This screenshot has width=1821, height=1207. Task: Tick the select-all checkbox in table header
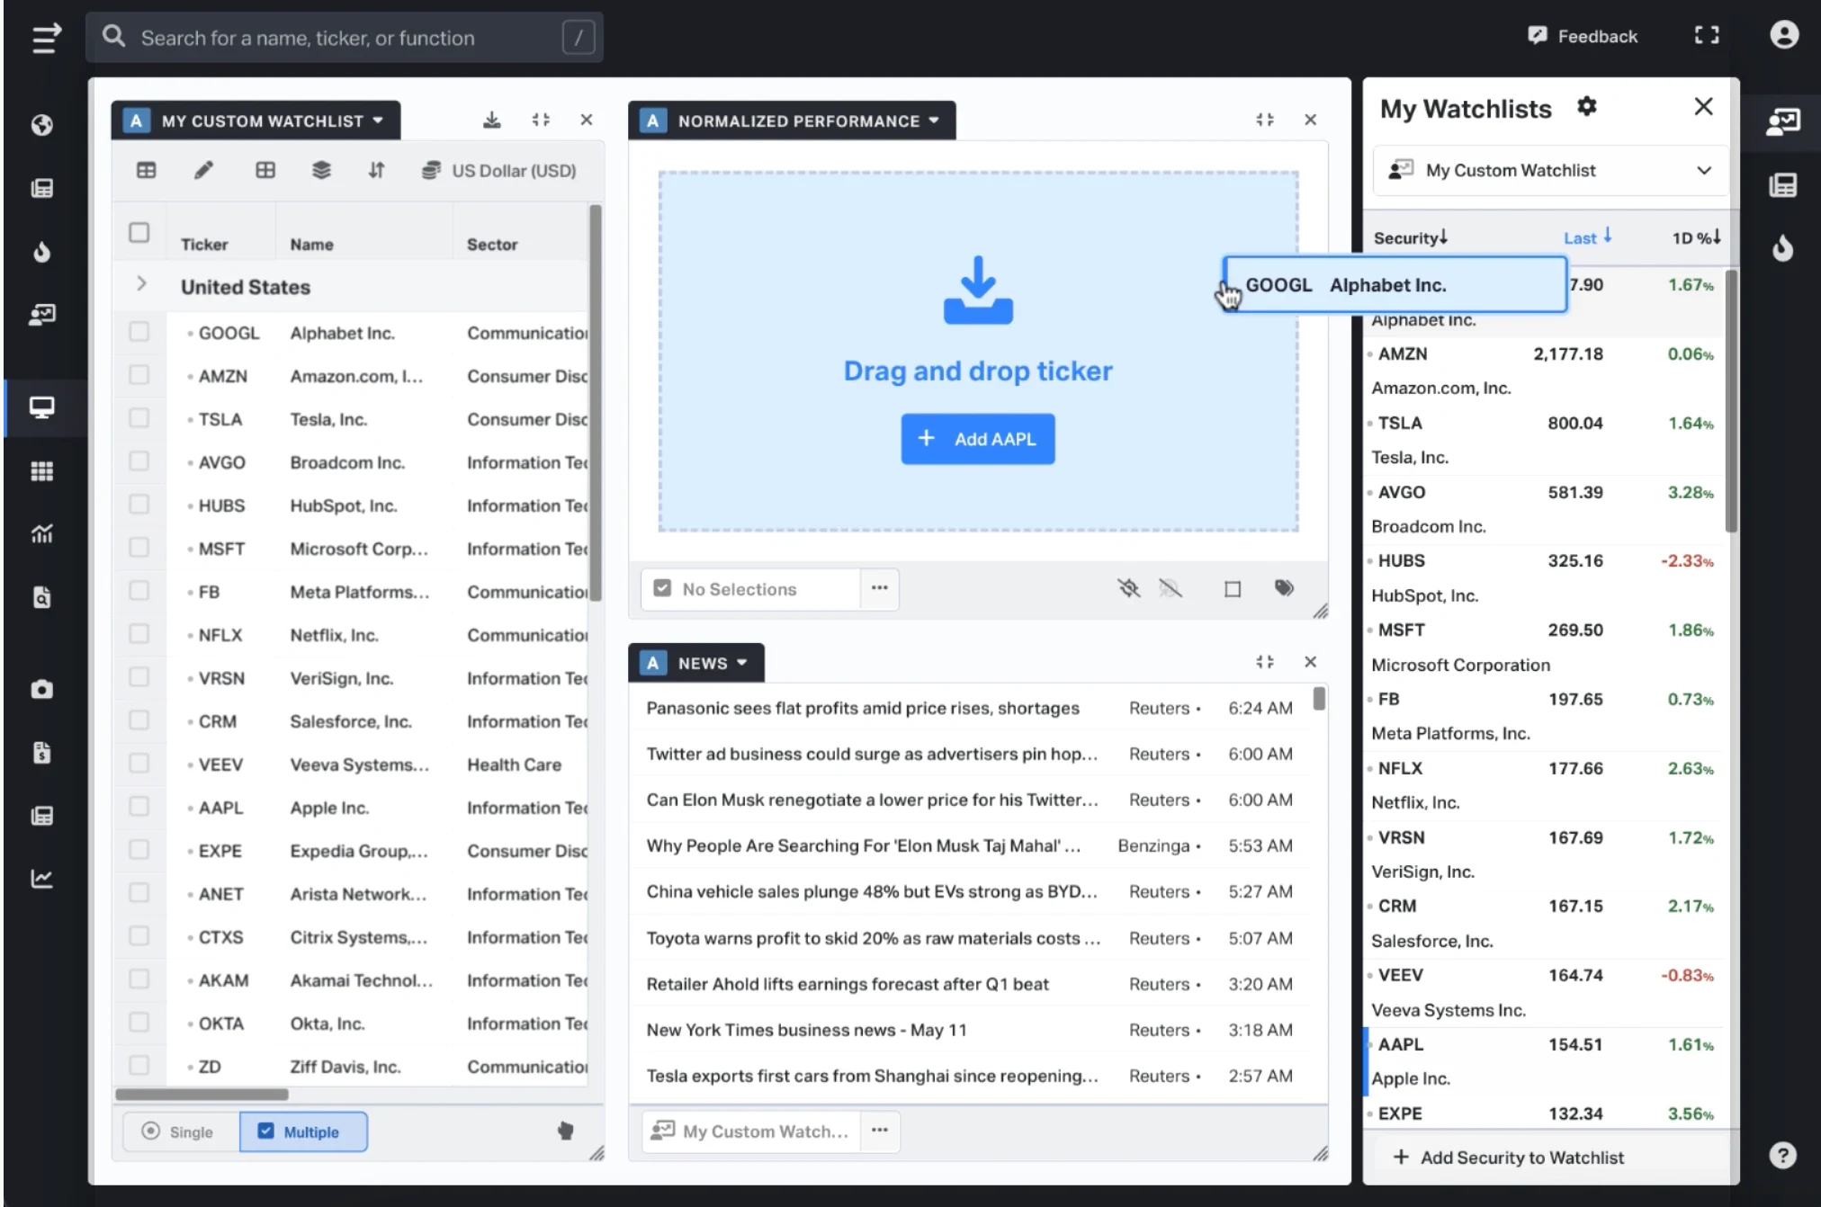click(x=139, y=233)
